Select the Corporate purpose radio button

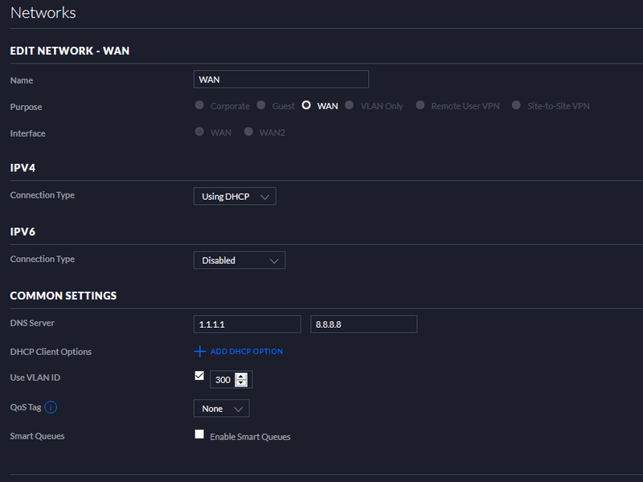pyautogui.click(x=199, y=105)
